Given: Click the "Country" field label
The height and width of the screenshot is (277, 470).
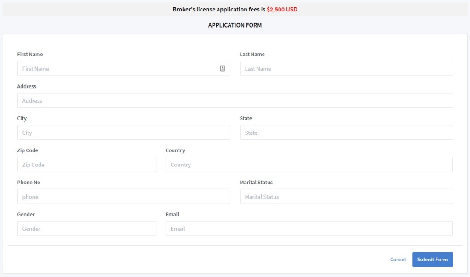Looking at the screenshot, I should click(175, 150).
